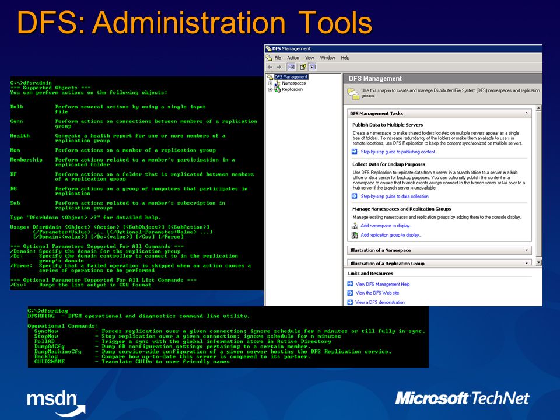
Task: Click the SyncNow command in the dfsrdiag console
Action: (x=46, y=331)
